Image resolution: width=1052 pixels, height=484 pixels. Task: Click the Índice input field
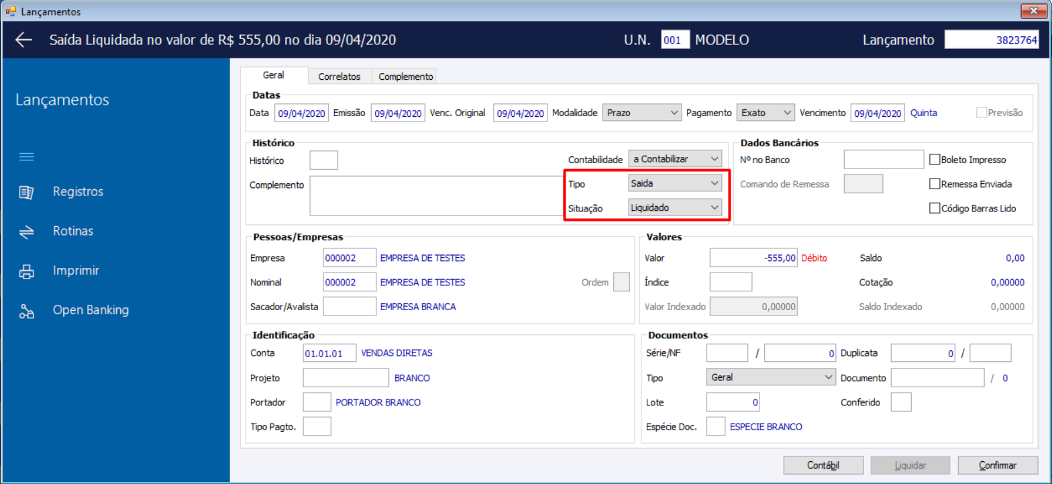[x=731, y=282]
